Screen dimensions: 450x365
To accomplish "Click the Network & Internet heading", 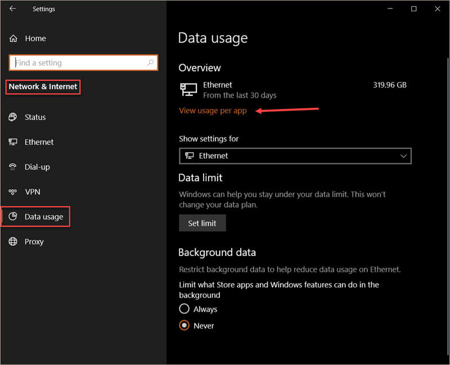I will 43,86.
